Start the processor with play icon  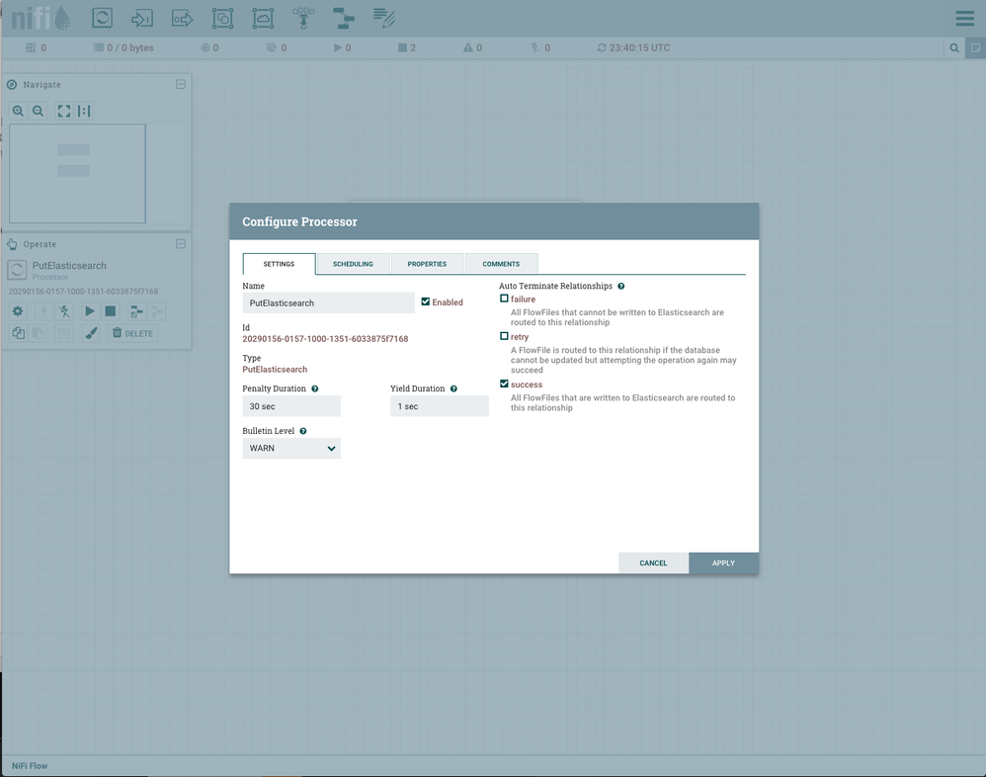point(90,310)
